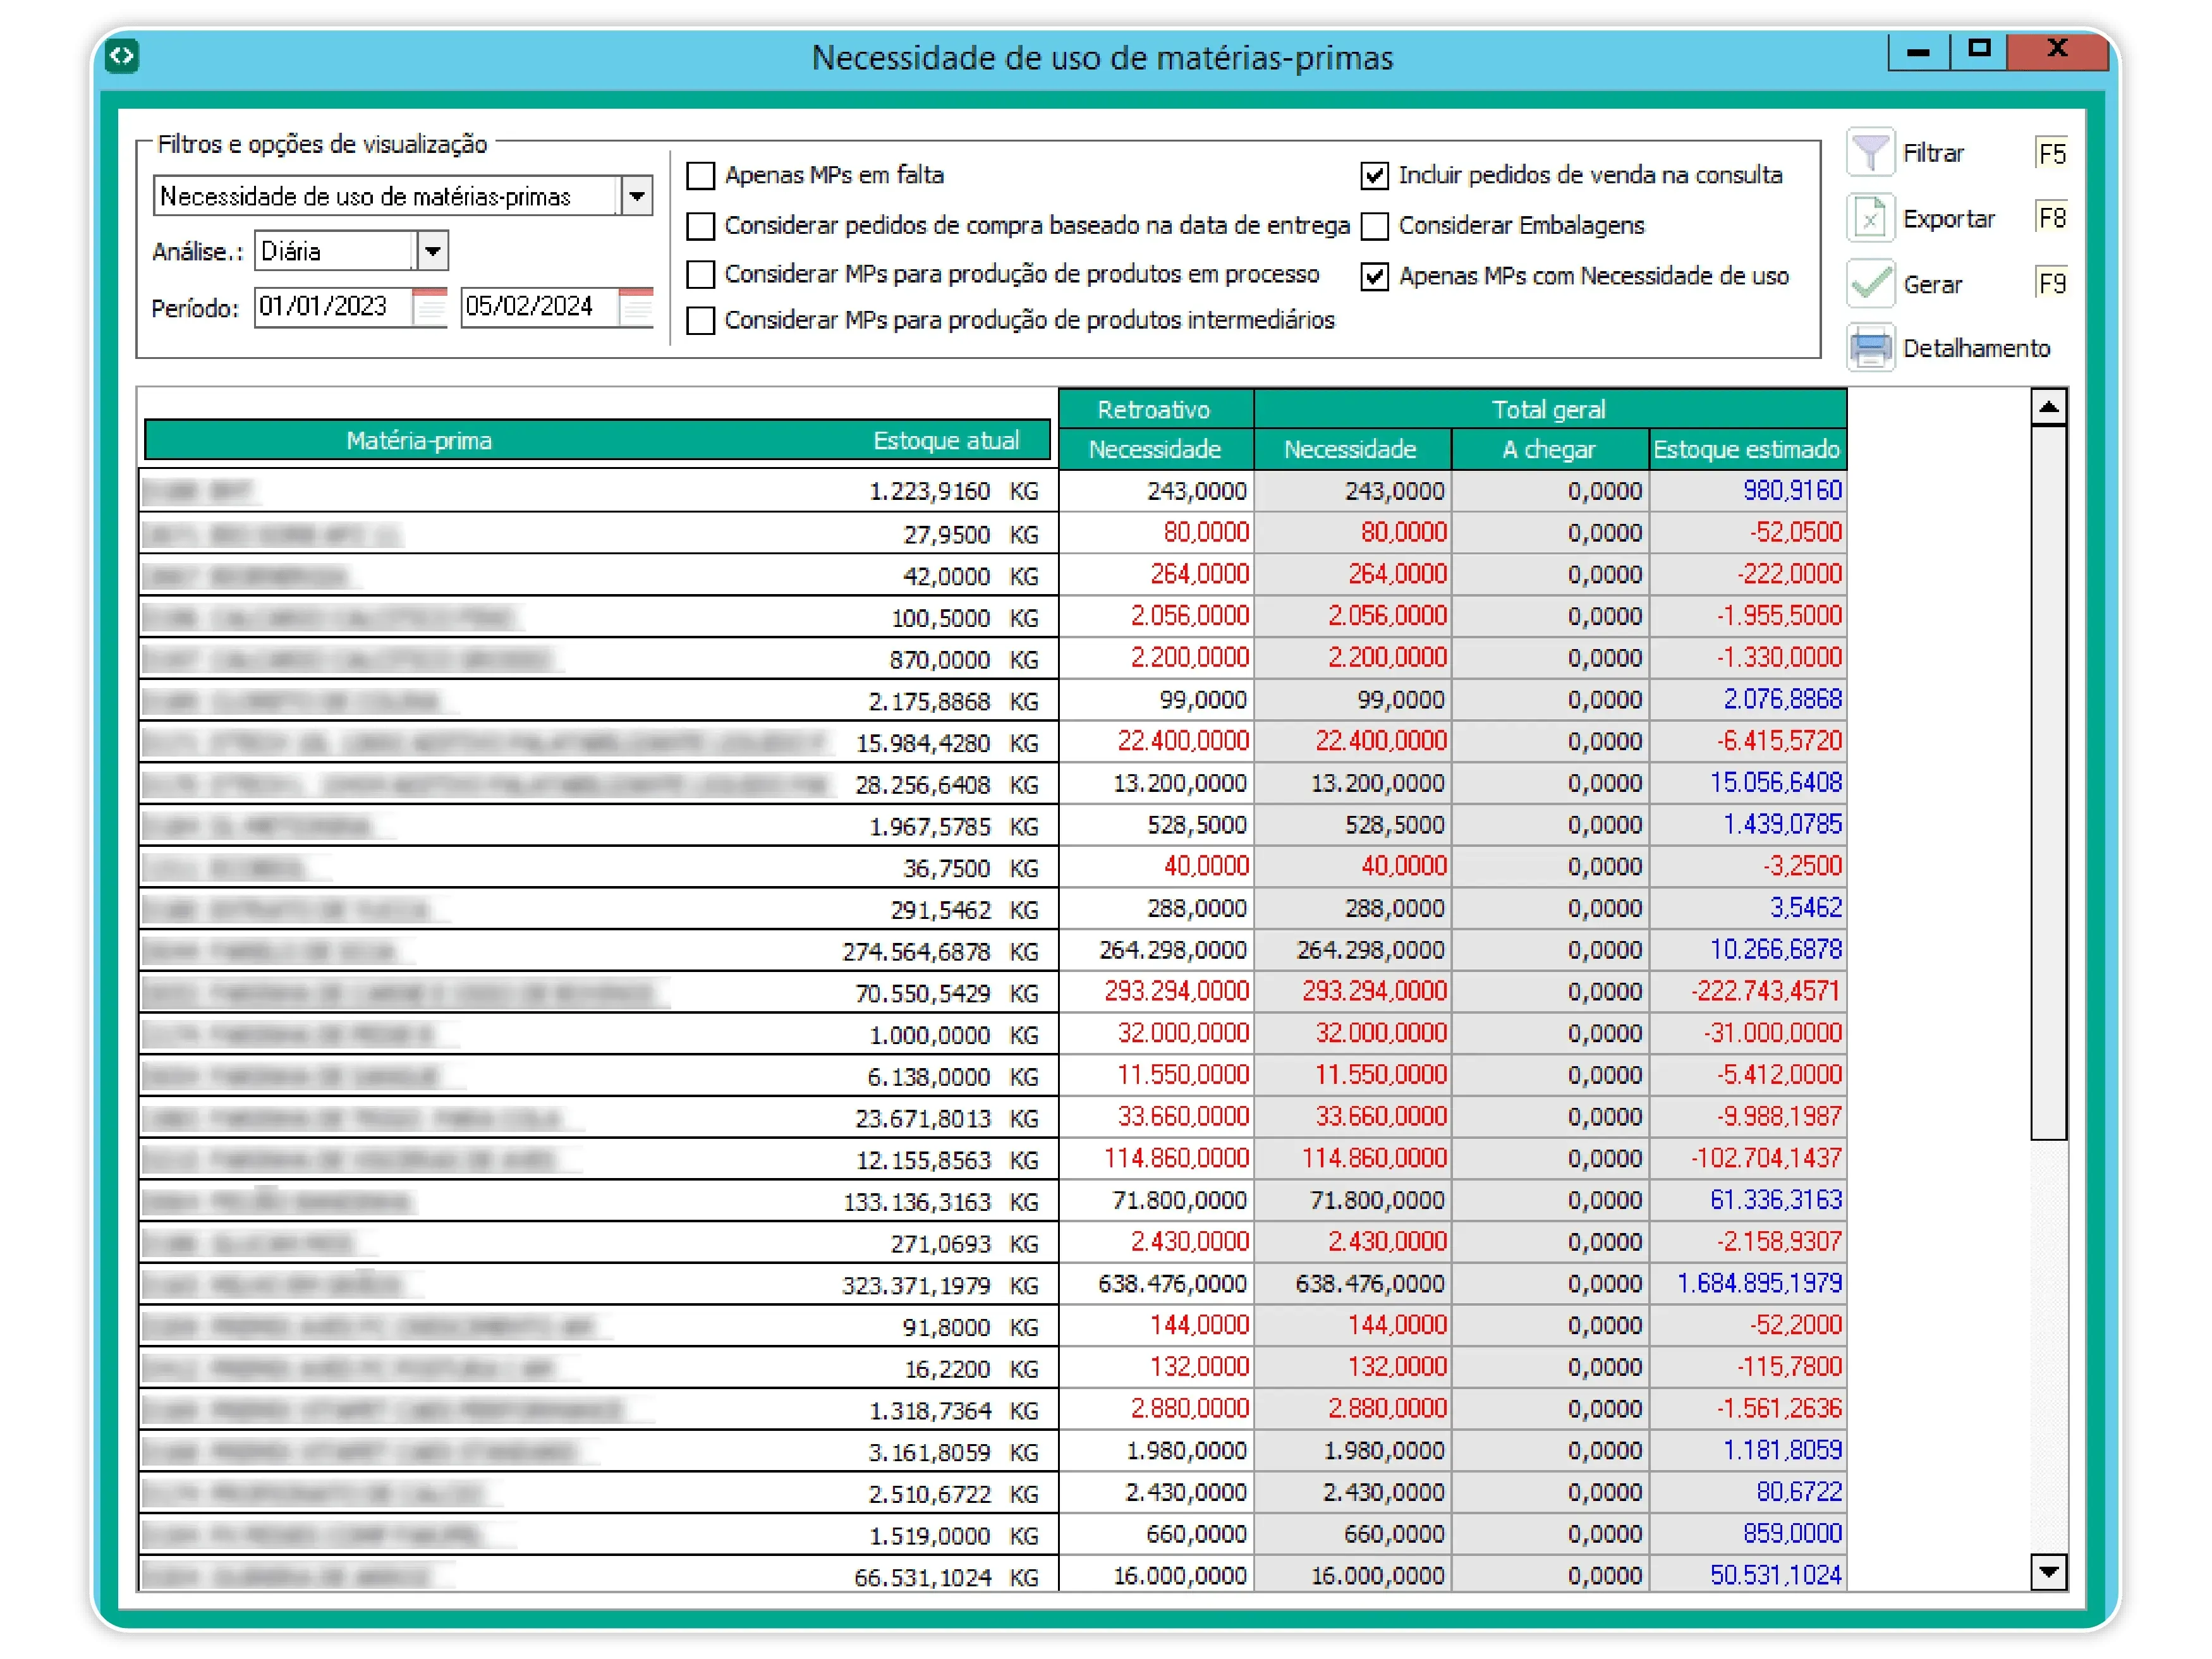Enable Apenas MPs em falta checkbox
The height and width of the screenshot is (1659, 2212).
point(701,176)
